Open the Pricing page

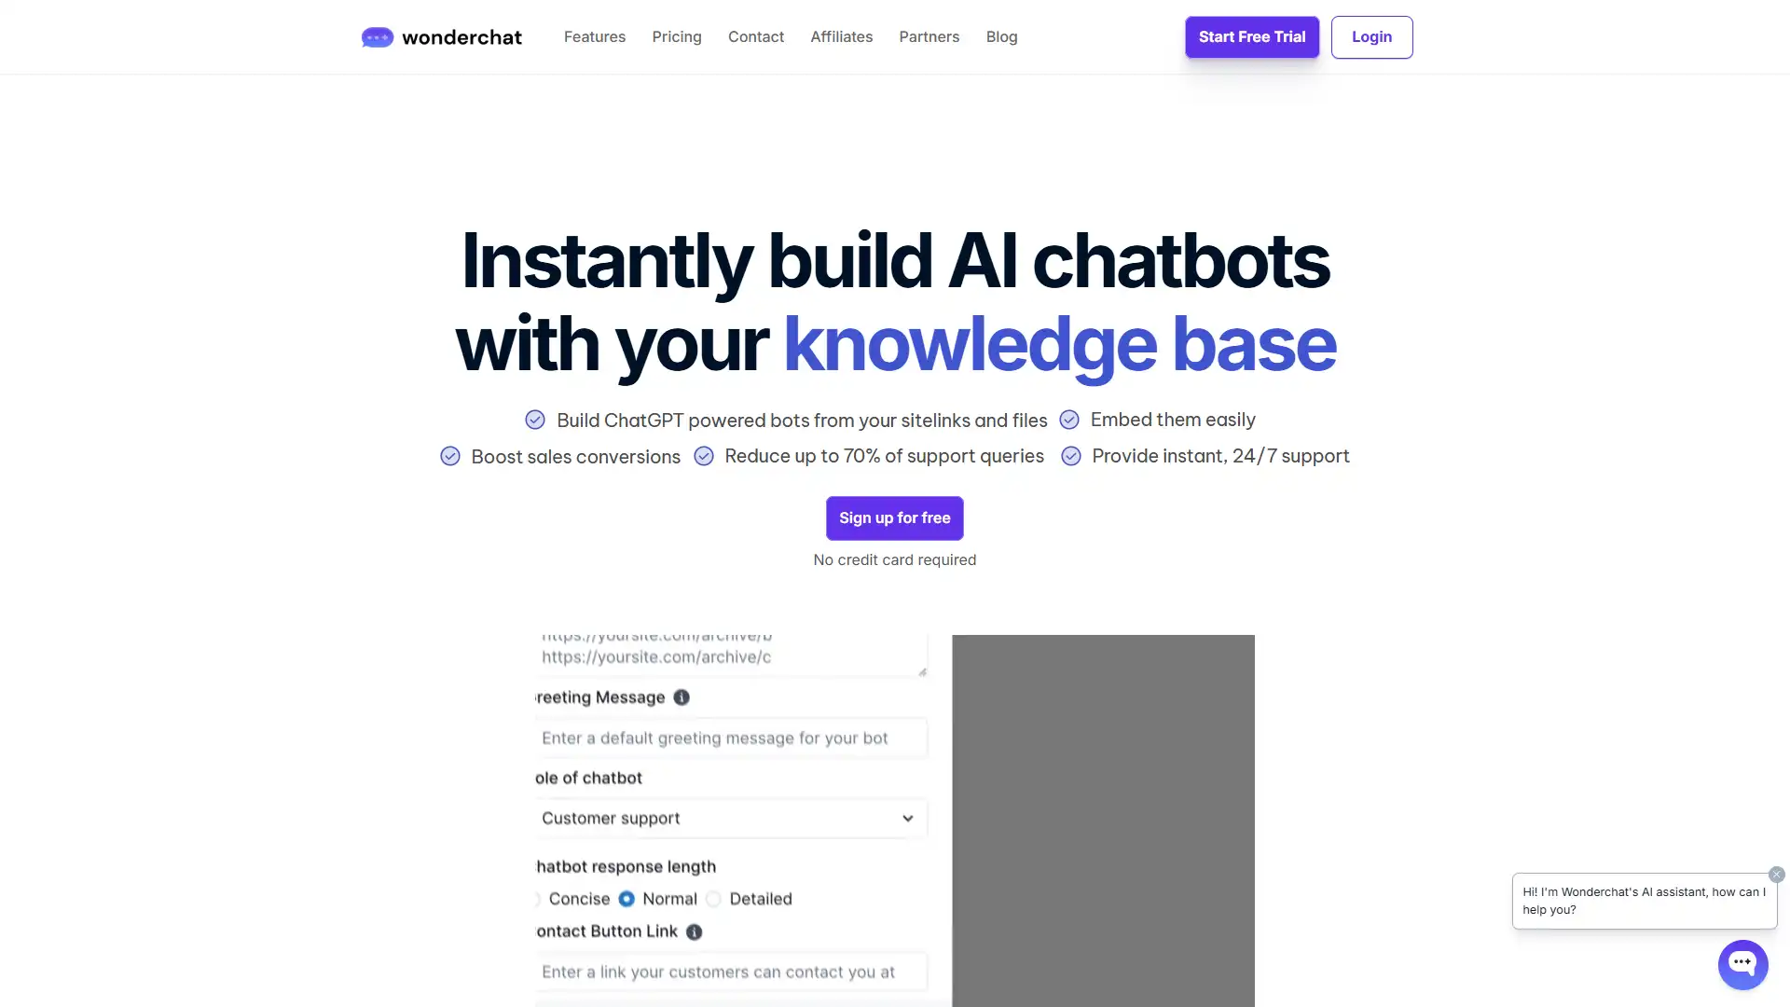coord(676,37)
